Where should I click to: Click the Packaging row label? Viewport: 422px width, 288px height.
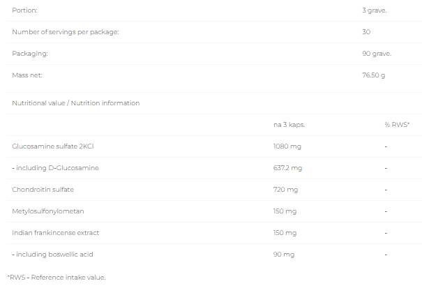pos(30,53)
